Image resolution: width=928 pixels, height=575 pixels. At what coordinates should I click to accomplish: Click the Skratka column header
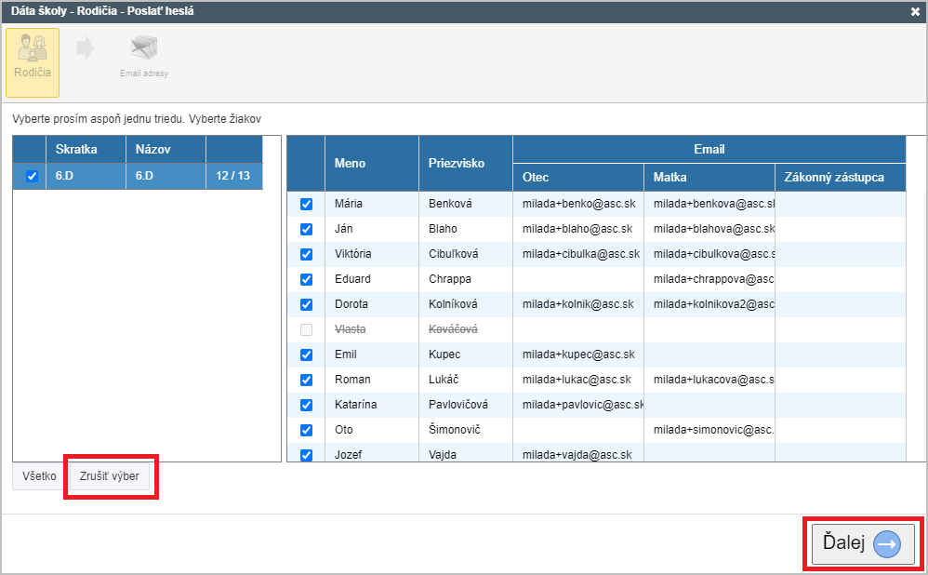coord(86,149)
